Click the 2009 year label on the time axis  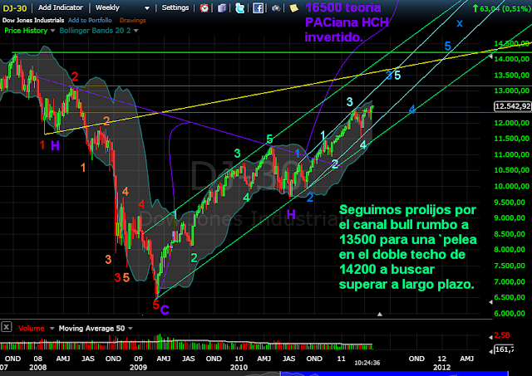pos(138,367)
